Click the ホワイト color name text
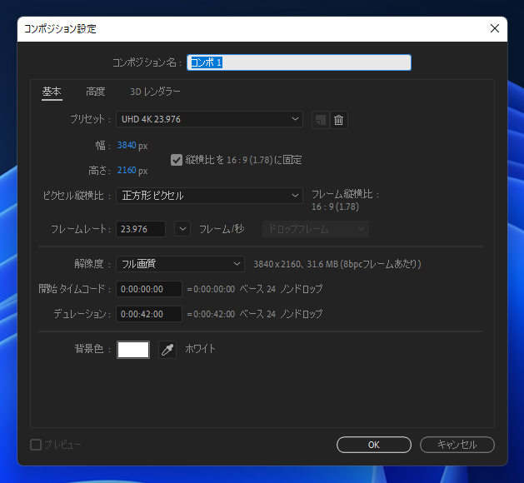This screenshot has width=524, height=483. coord(200,349)
